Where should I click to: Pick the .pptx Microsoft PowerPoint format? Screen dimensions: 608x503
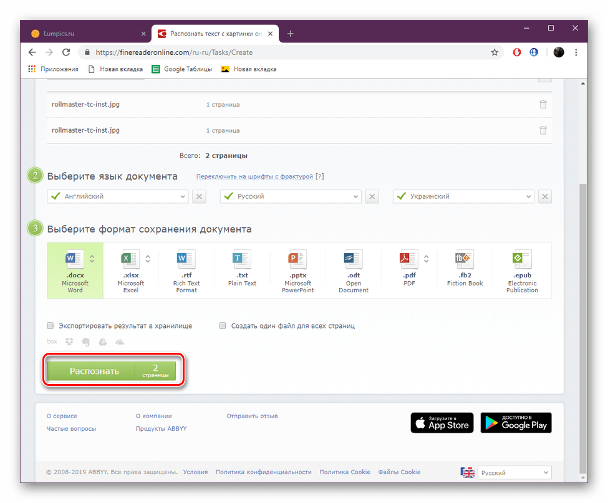(298, 271)
